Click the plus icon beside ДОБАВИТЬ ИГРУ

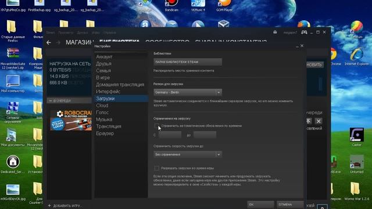(x=49, y=206)
